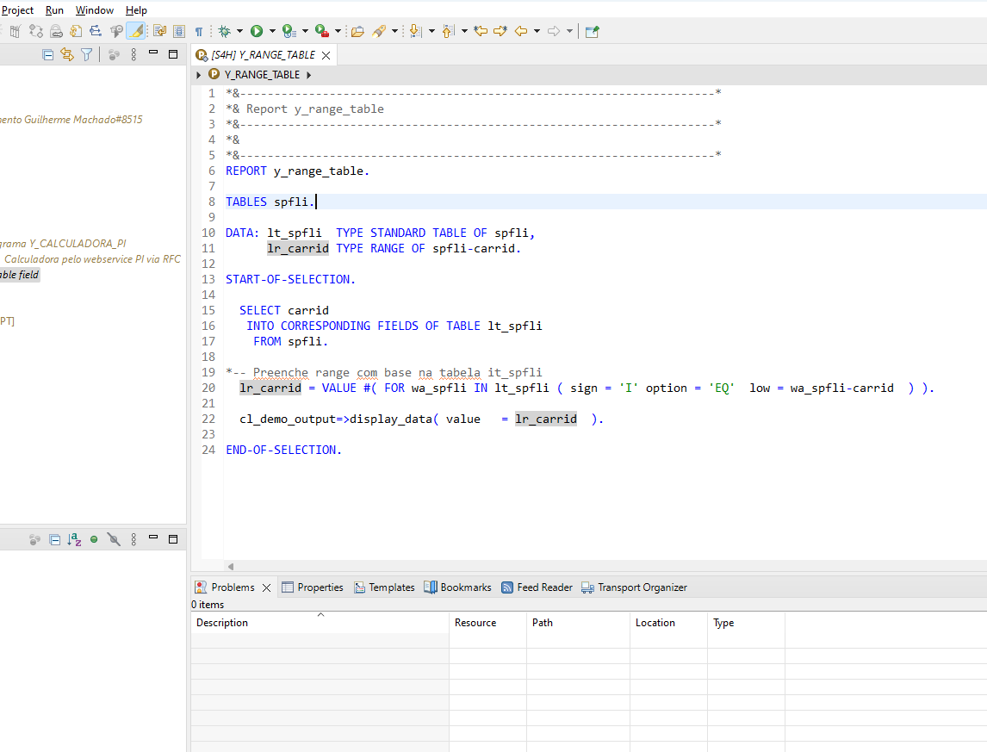Collapse all nodes in the Outline panel

(48, 53)
